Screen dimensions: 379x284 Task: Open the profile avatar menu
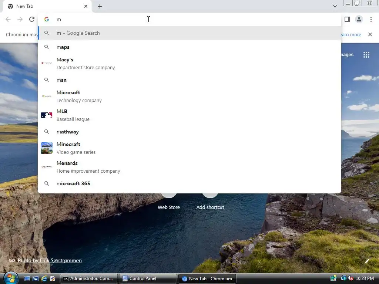point(359,19)
